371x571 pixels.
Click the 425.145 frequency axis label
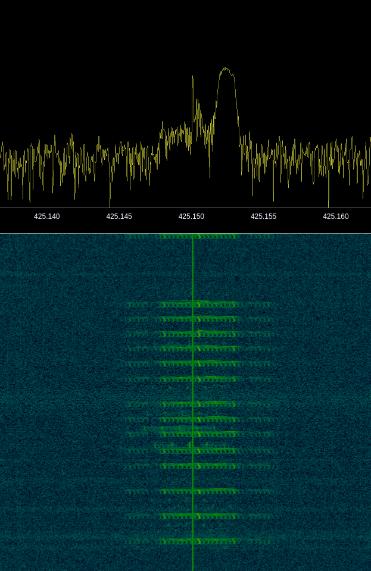119,217
